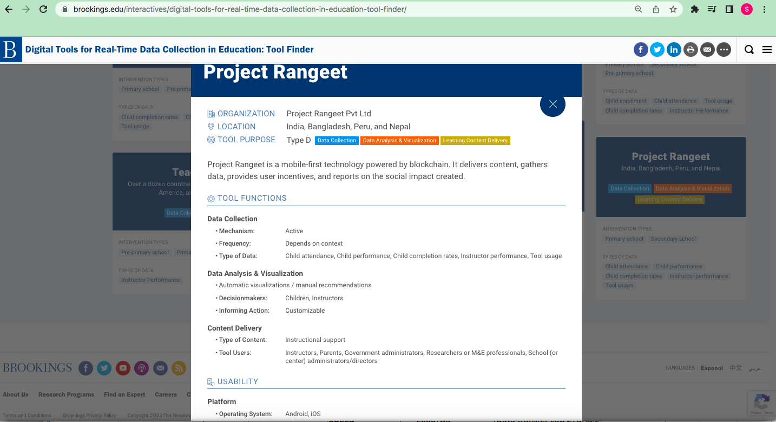Click the email share icon in header
The image size is (776, 422).
[707, 50]
